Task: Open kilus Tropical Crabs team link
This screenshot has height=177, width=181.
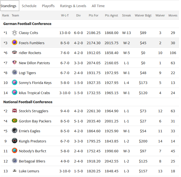Action: pyautogui.click(x=34, y=93)
